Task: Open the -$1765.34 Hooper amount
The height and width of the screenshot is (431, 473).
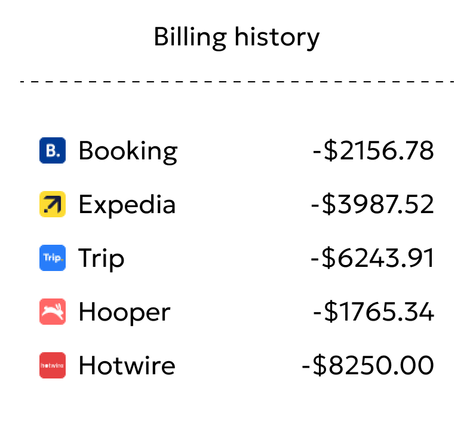Action: point(374,312)
